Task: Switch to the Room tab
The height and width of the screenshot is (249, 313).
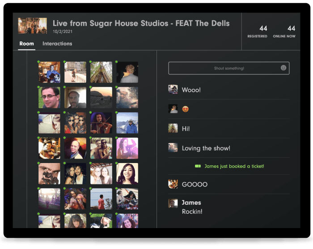Action: 26,44
